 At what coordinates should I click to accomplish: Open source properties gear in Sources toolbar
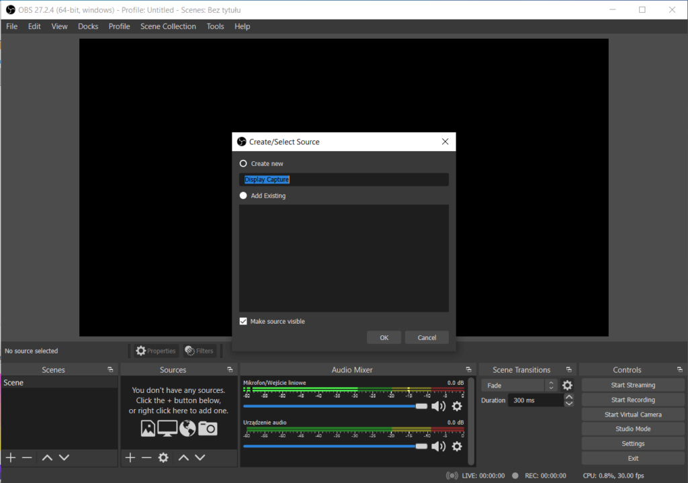[x=163, y=457]
